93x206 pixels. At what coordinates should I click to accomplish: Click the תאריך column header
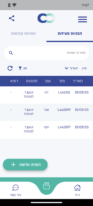tap(78, 81)
